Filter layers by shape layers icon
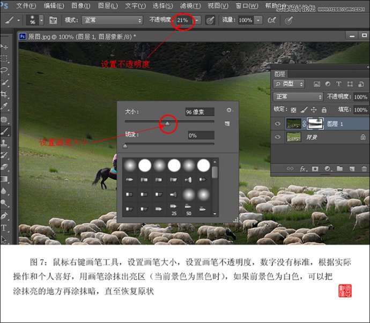 [x=350, y=84]
